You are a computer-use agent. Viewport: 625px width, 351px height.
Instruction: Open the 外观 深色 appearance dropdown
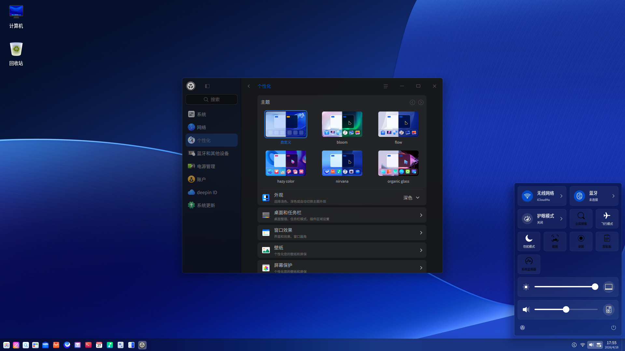click(x=411, y=198)
